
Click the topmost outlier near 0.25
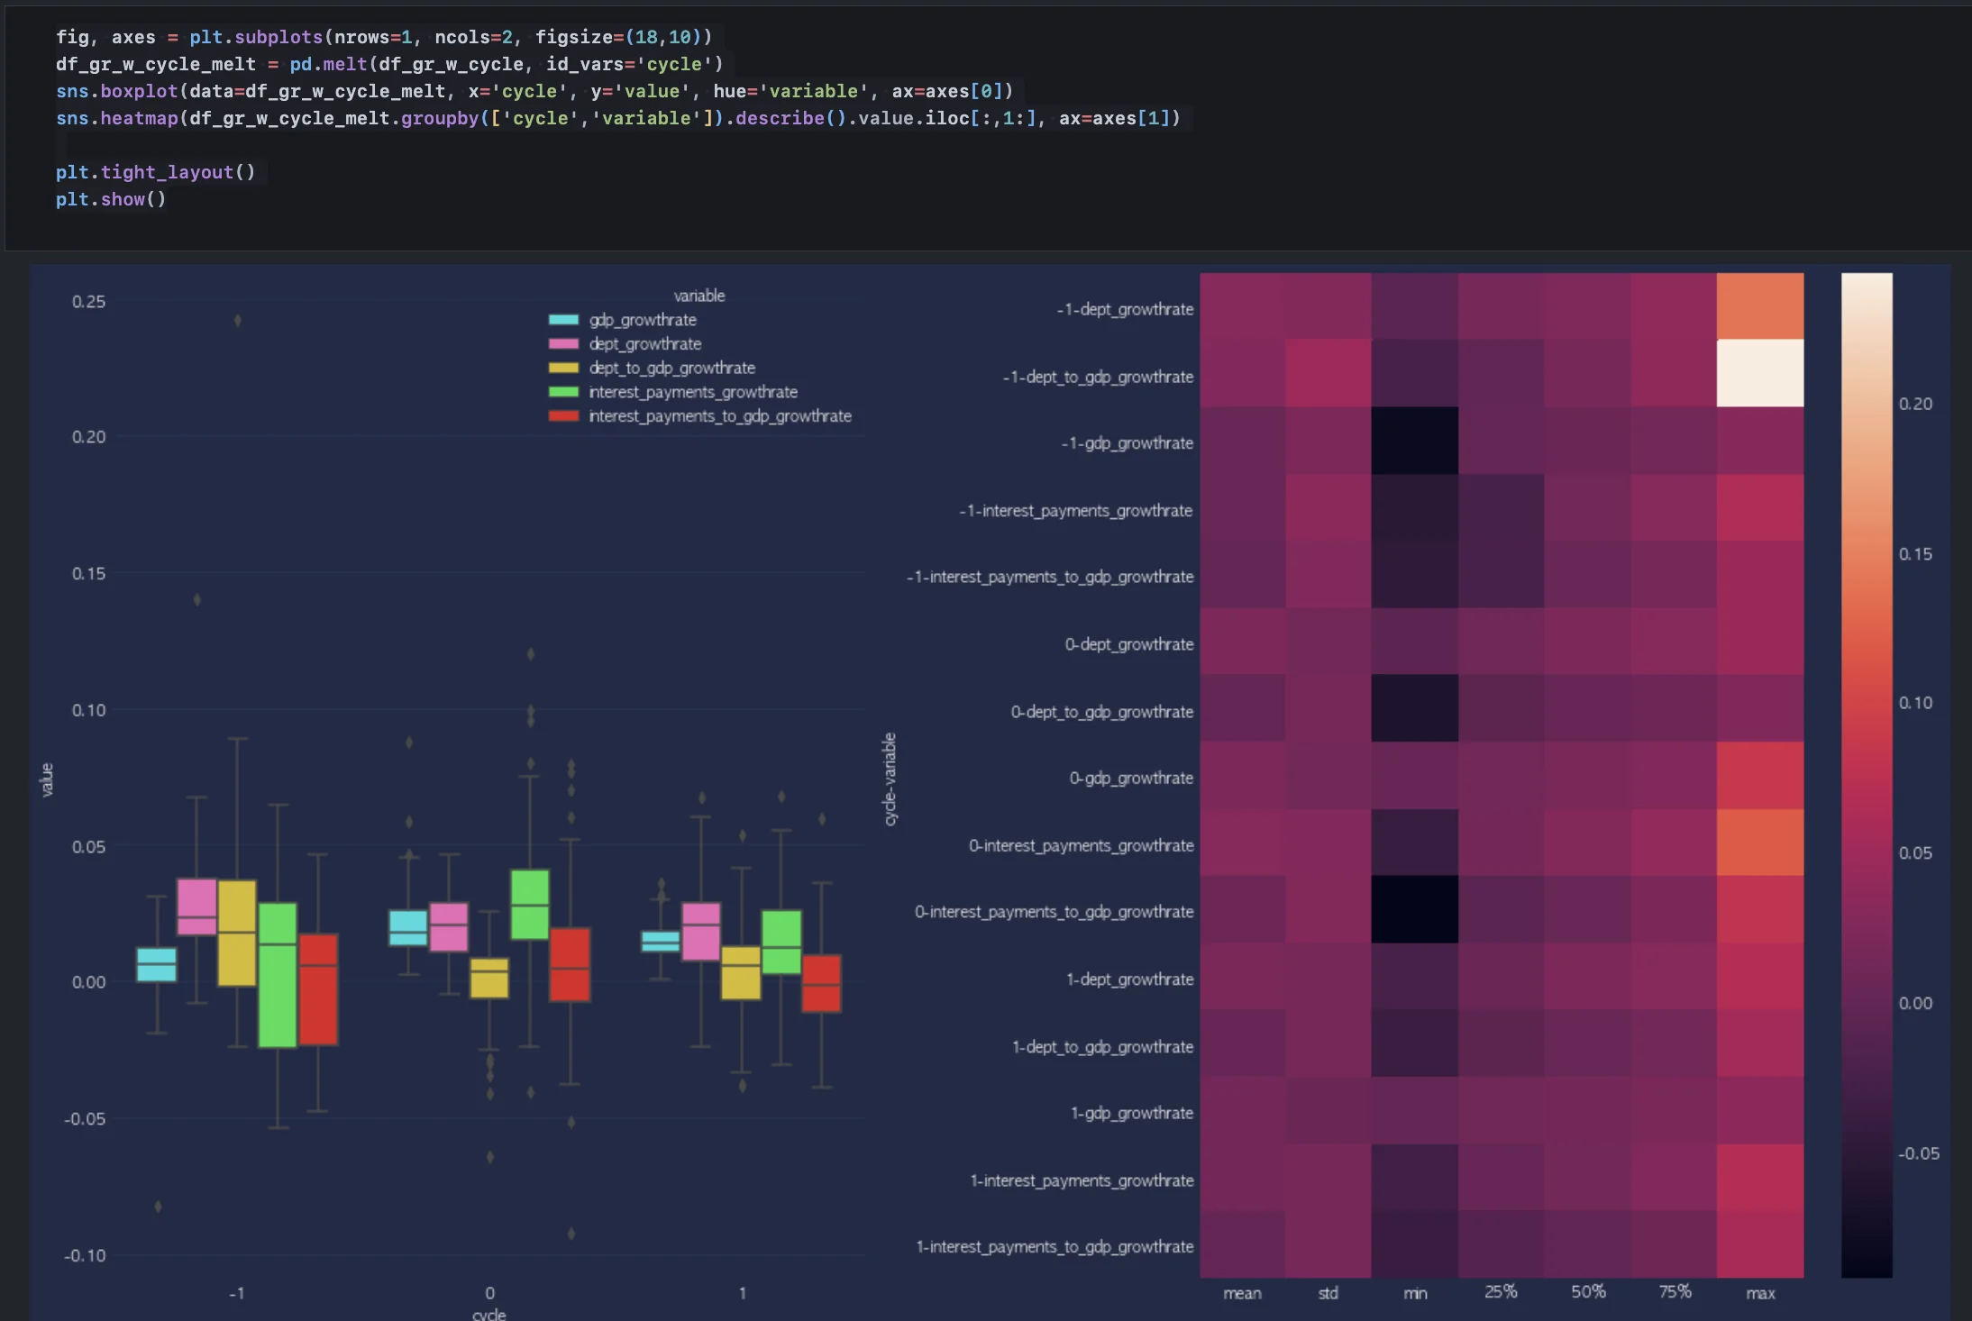(x=238, y=321)
